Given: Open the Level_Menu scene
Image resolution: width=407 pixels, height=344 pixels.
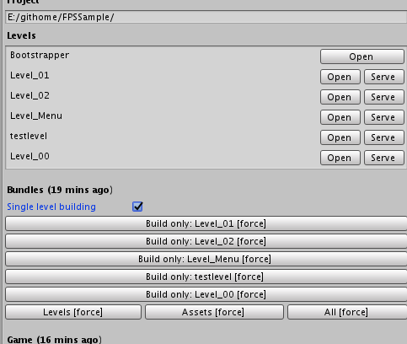Looking at the screenshot, I should tap(340, 117).
